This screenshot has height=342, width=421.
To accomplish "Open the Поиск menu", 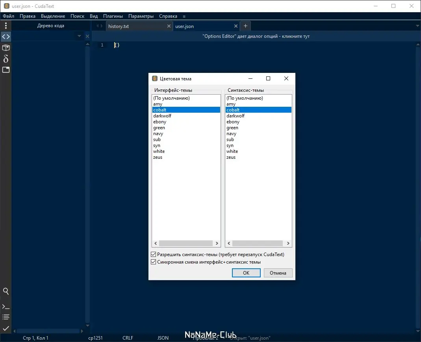I will click(77, 16).
